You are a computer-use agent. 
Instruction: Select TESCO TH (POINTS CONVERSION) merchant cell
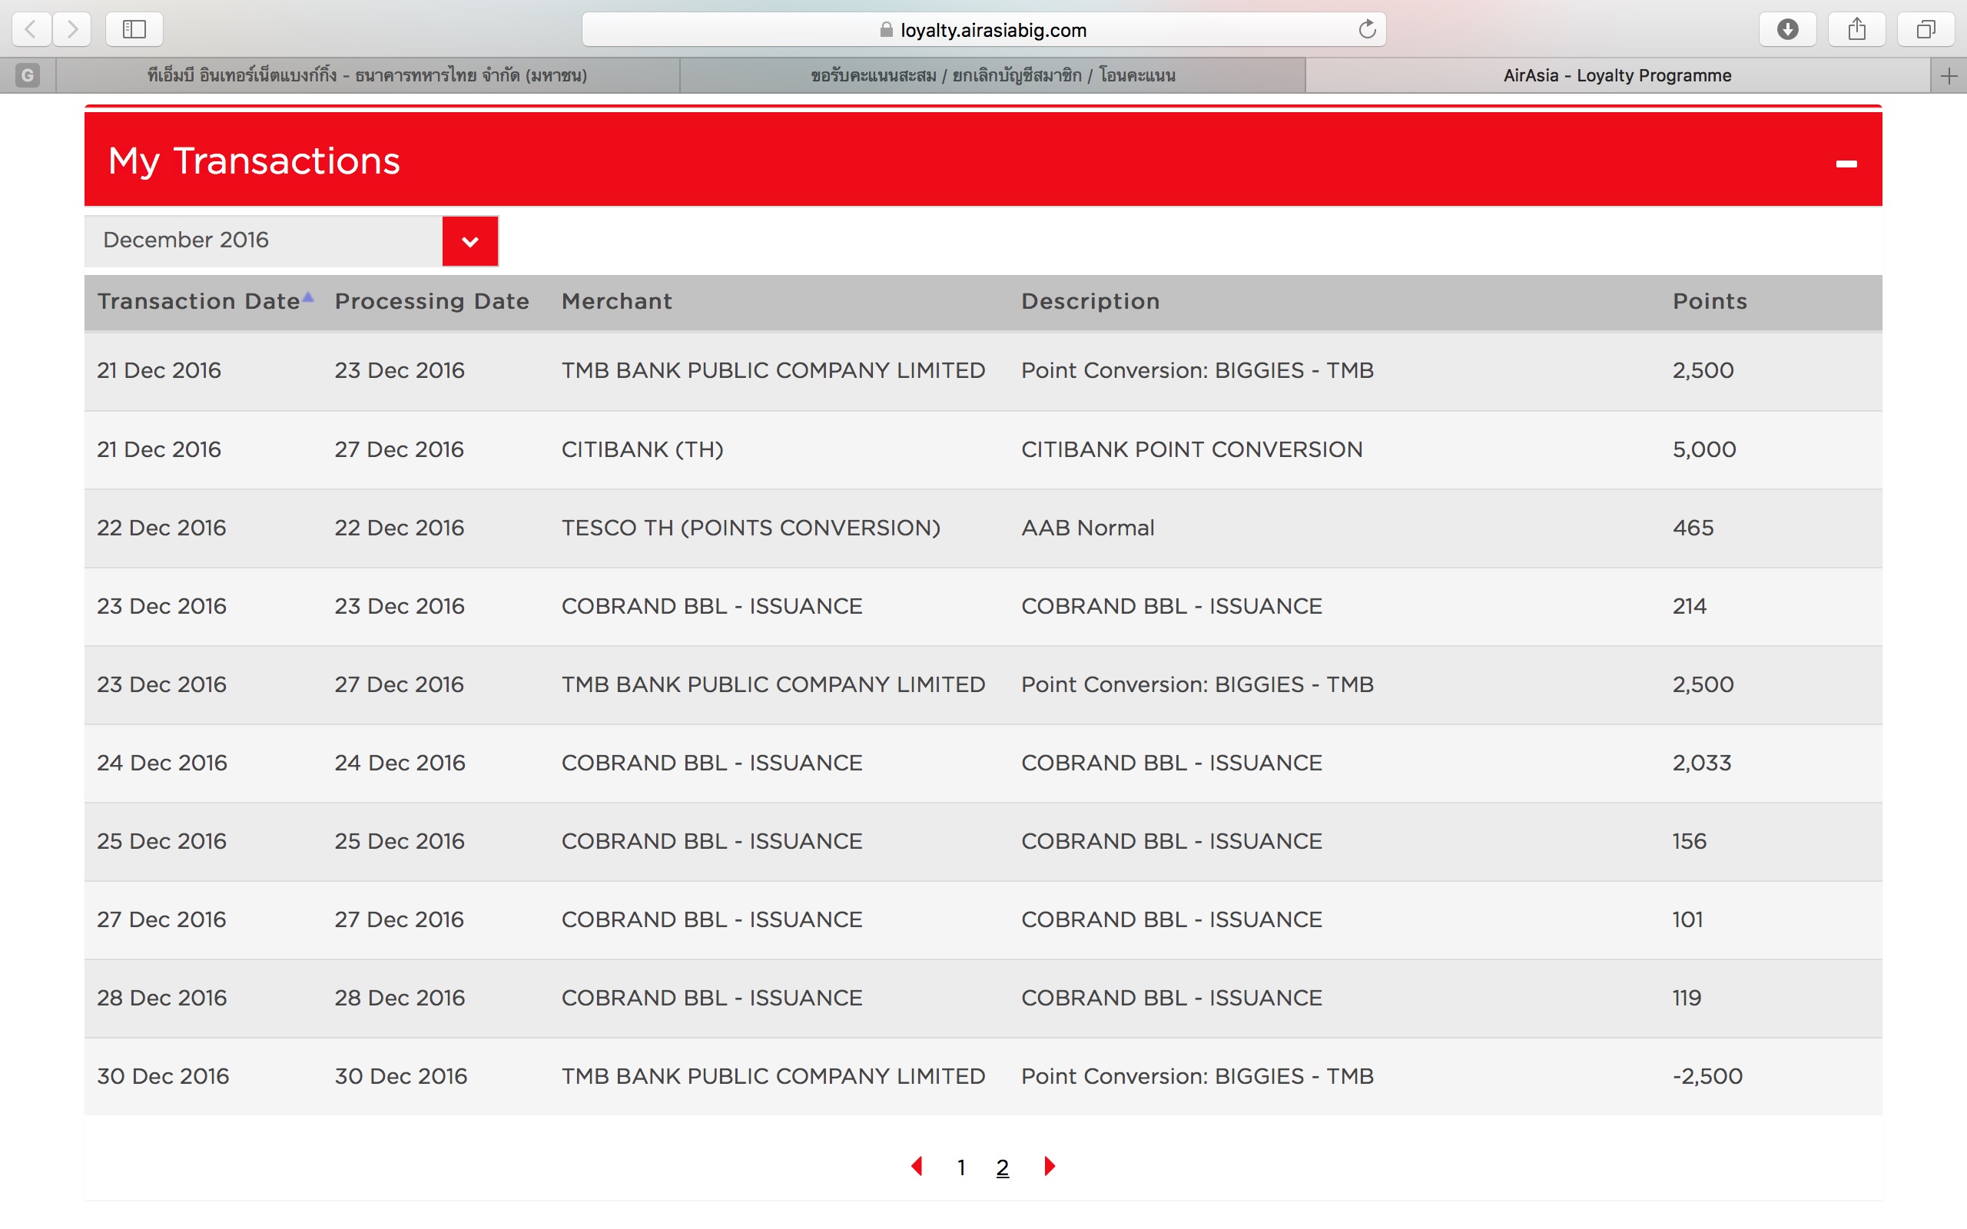(750, 528)
